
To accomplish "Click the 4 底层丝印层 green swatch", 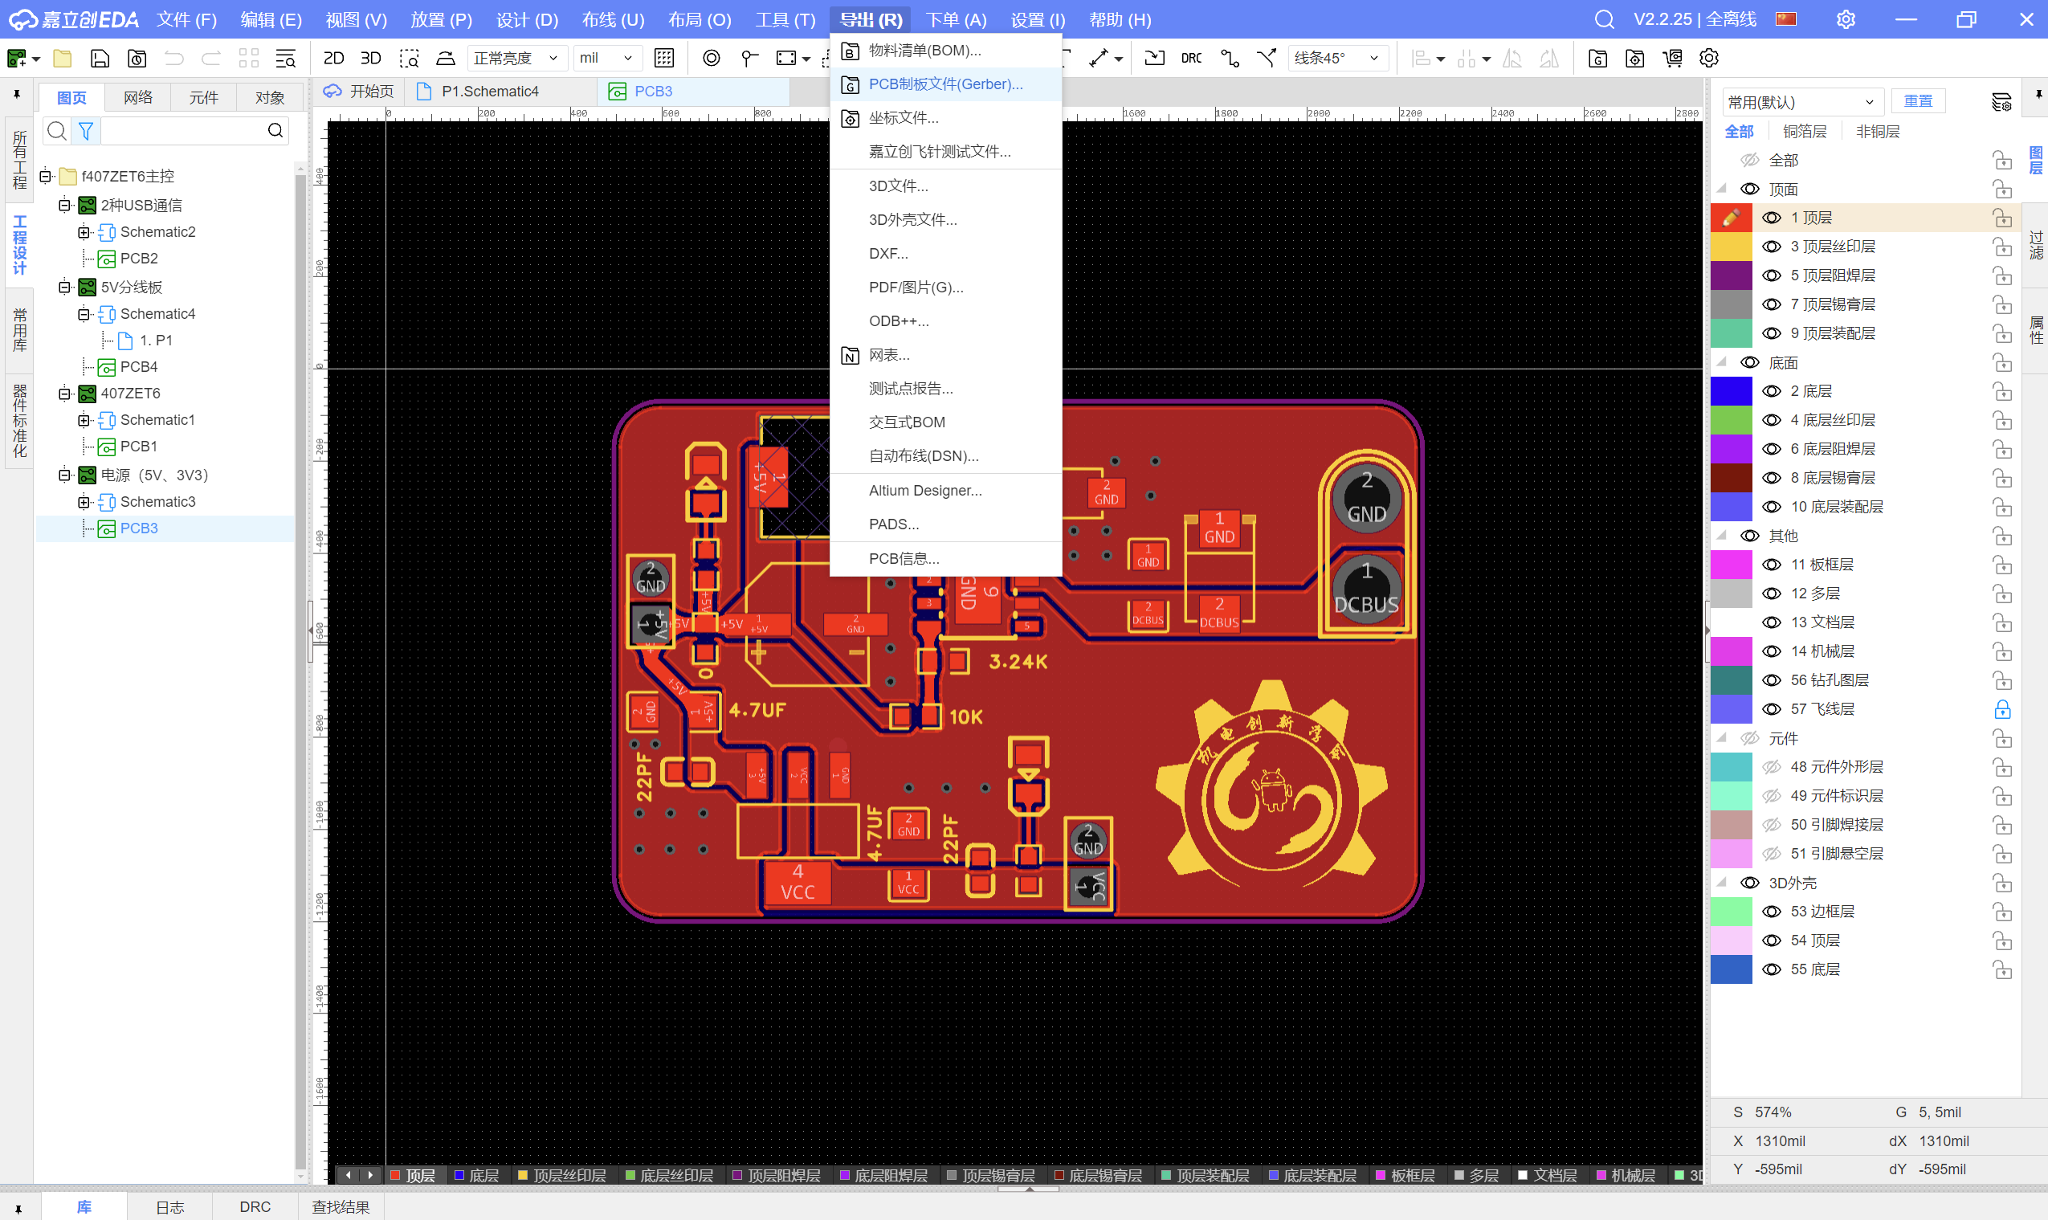I will (x=1731, y=420).
